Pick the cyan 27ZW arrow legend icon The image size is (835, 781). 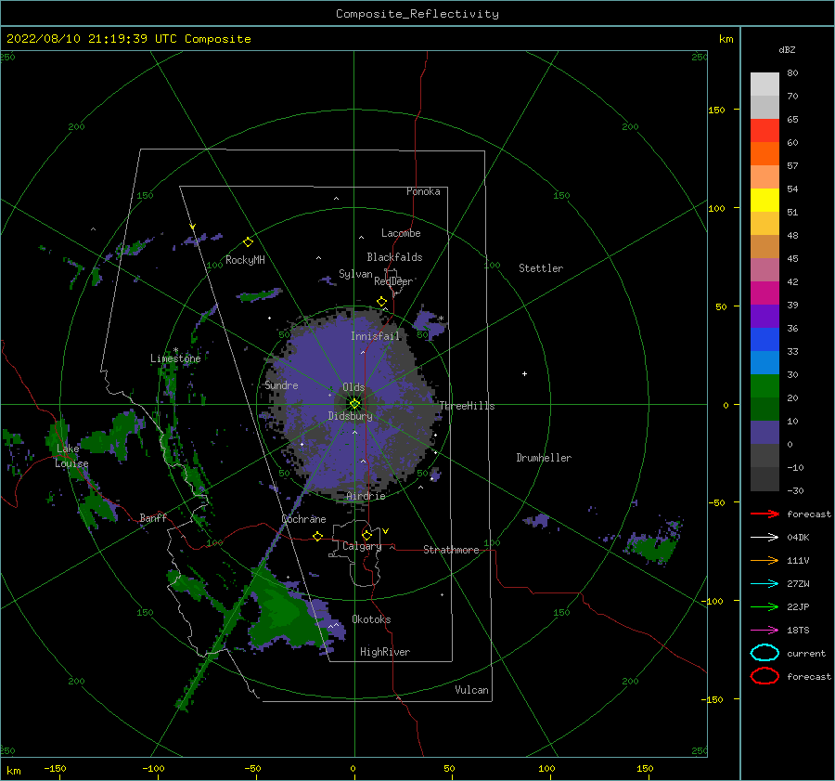coord(764,584)
